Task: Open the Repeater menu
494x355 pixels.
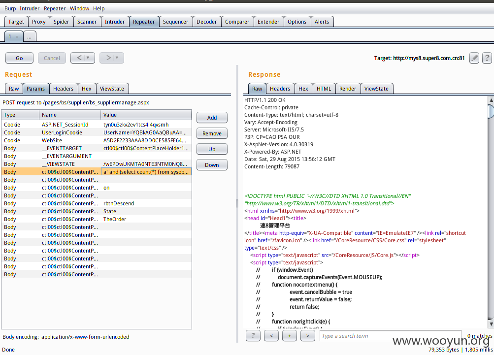Action: (x=55, y=8)
